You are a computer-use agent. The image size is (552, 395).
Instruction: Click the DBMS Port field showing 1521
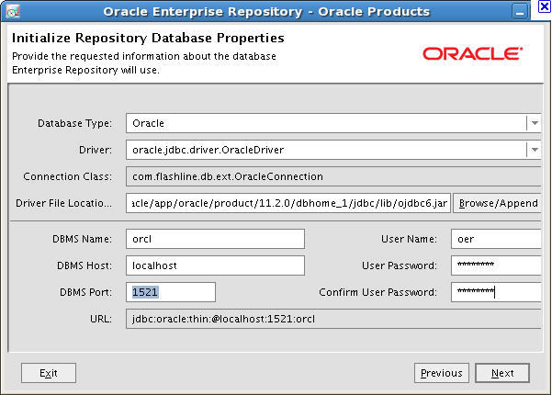tap(170, 292)
